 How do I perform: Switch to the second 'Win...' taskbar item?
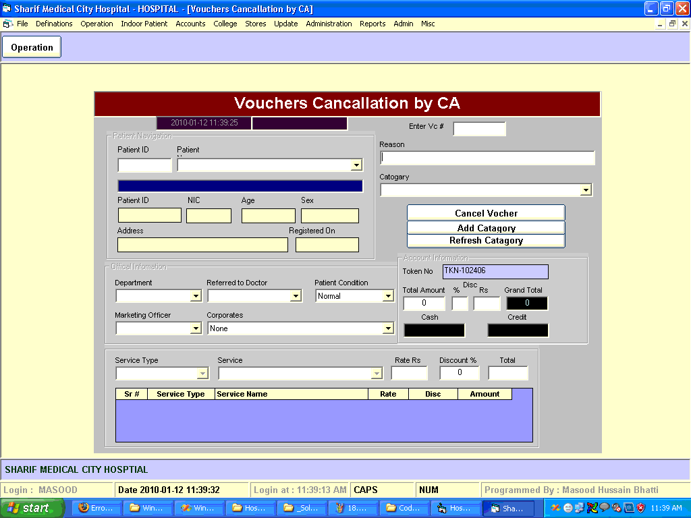point(199,508)
